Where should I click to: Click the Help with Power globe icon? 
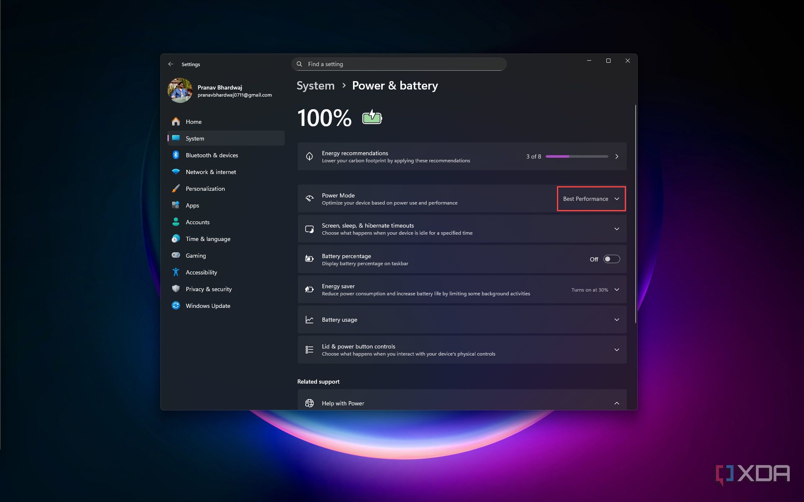309,403
